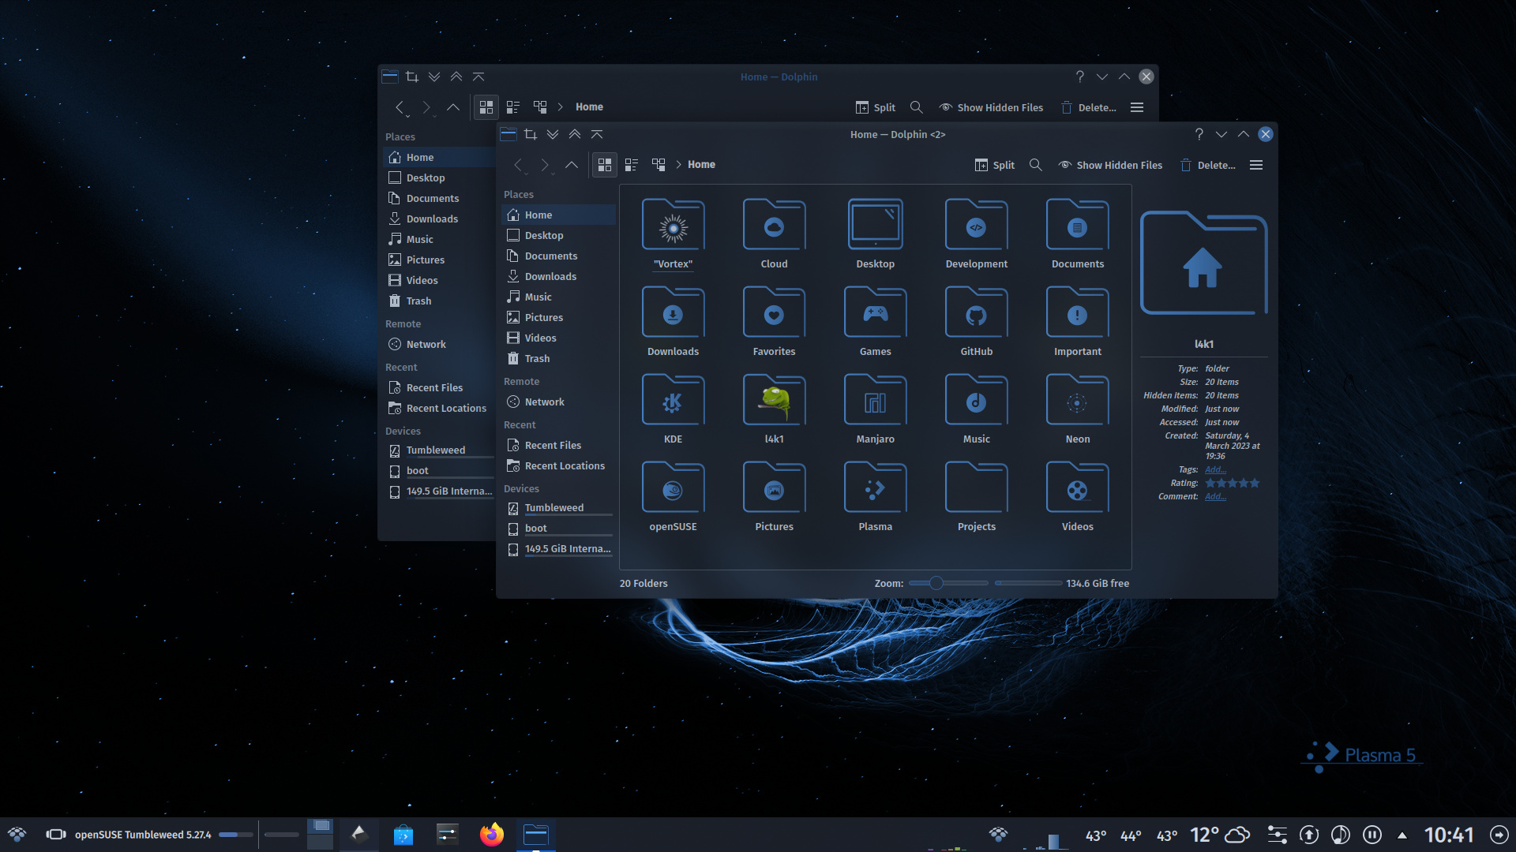Select Recent Files in Dolphin <2> sidebar
Viewport: 1516px width, 852px height.
click(x=558, y=445)
